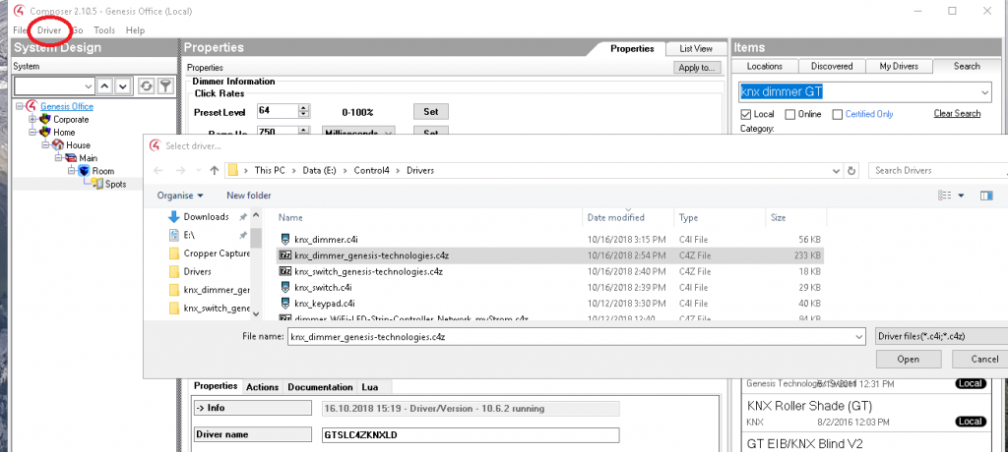Select the Main floor icon in tree

71,158
